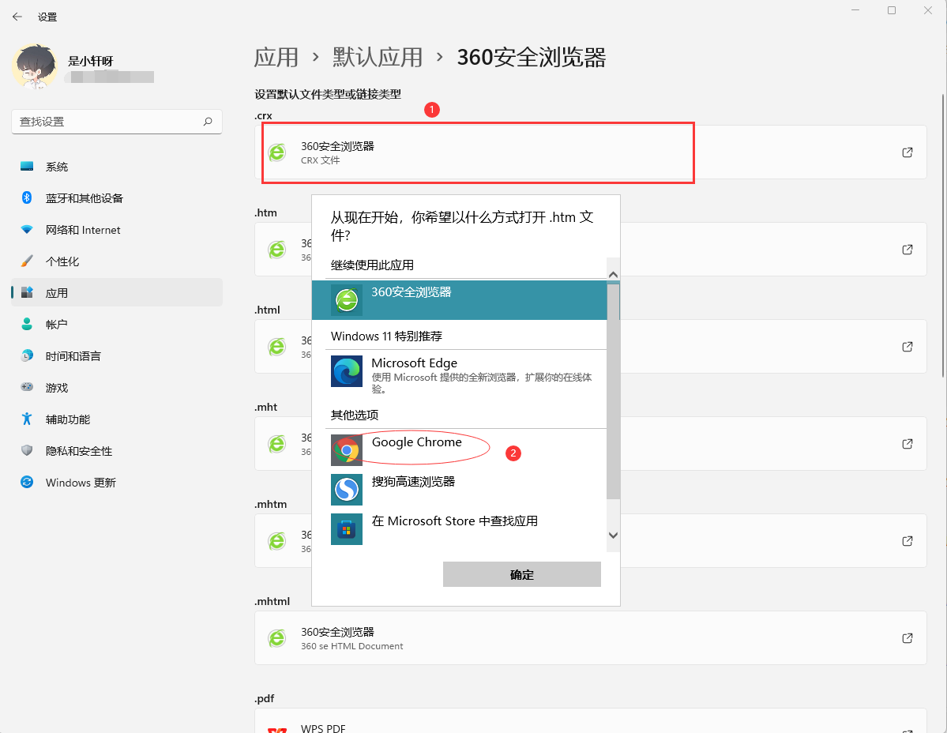Screen dimensions: 947x733
Task: Open the 蓝牙和其他设备 settings section
Action: point(85,198)
